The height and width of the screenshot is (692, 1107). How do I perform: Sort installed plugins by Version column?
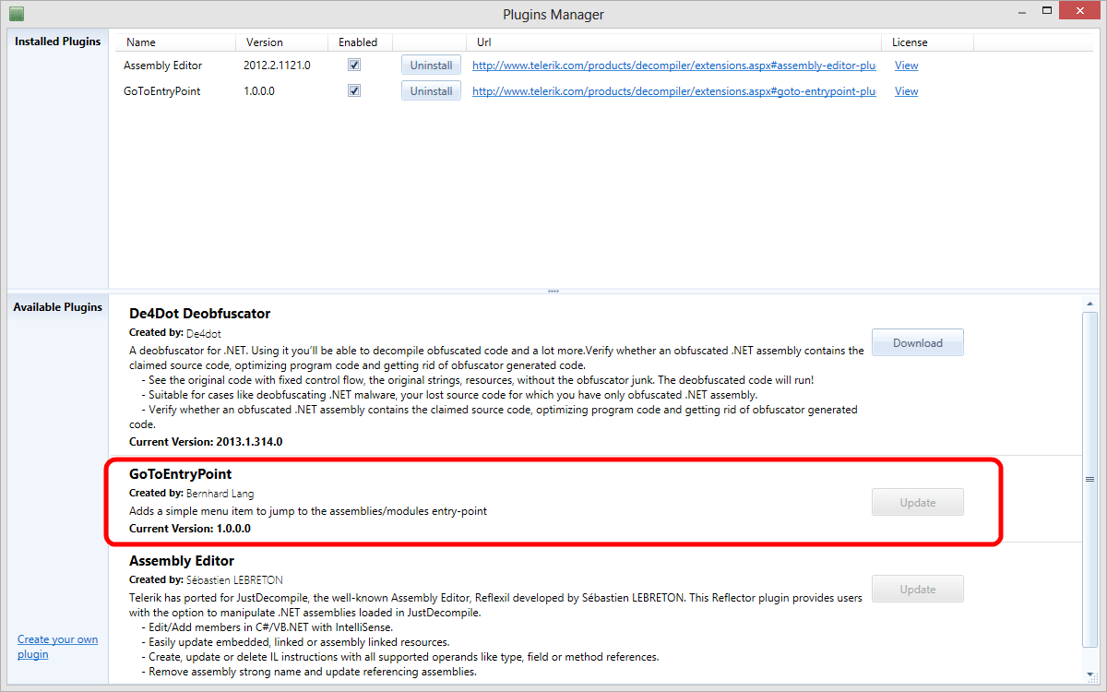coord(281,42)
